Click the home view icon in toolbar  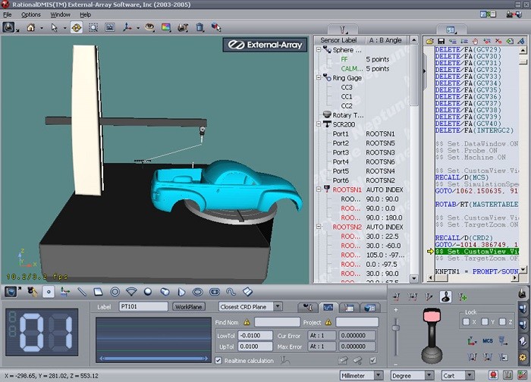point(31,27)
